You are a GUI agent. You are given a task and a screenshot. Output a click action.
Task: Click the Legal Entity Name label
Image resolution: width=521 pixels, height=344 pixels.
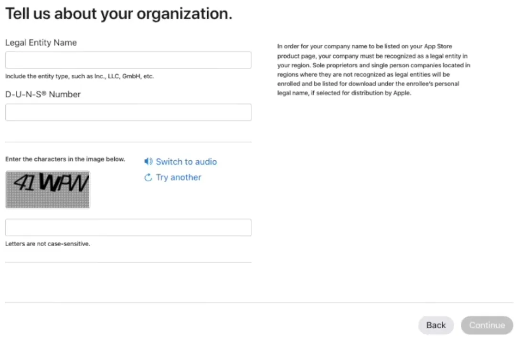click(x=41, y=42)
